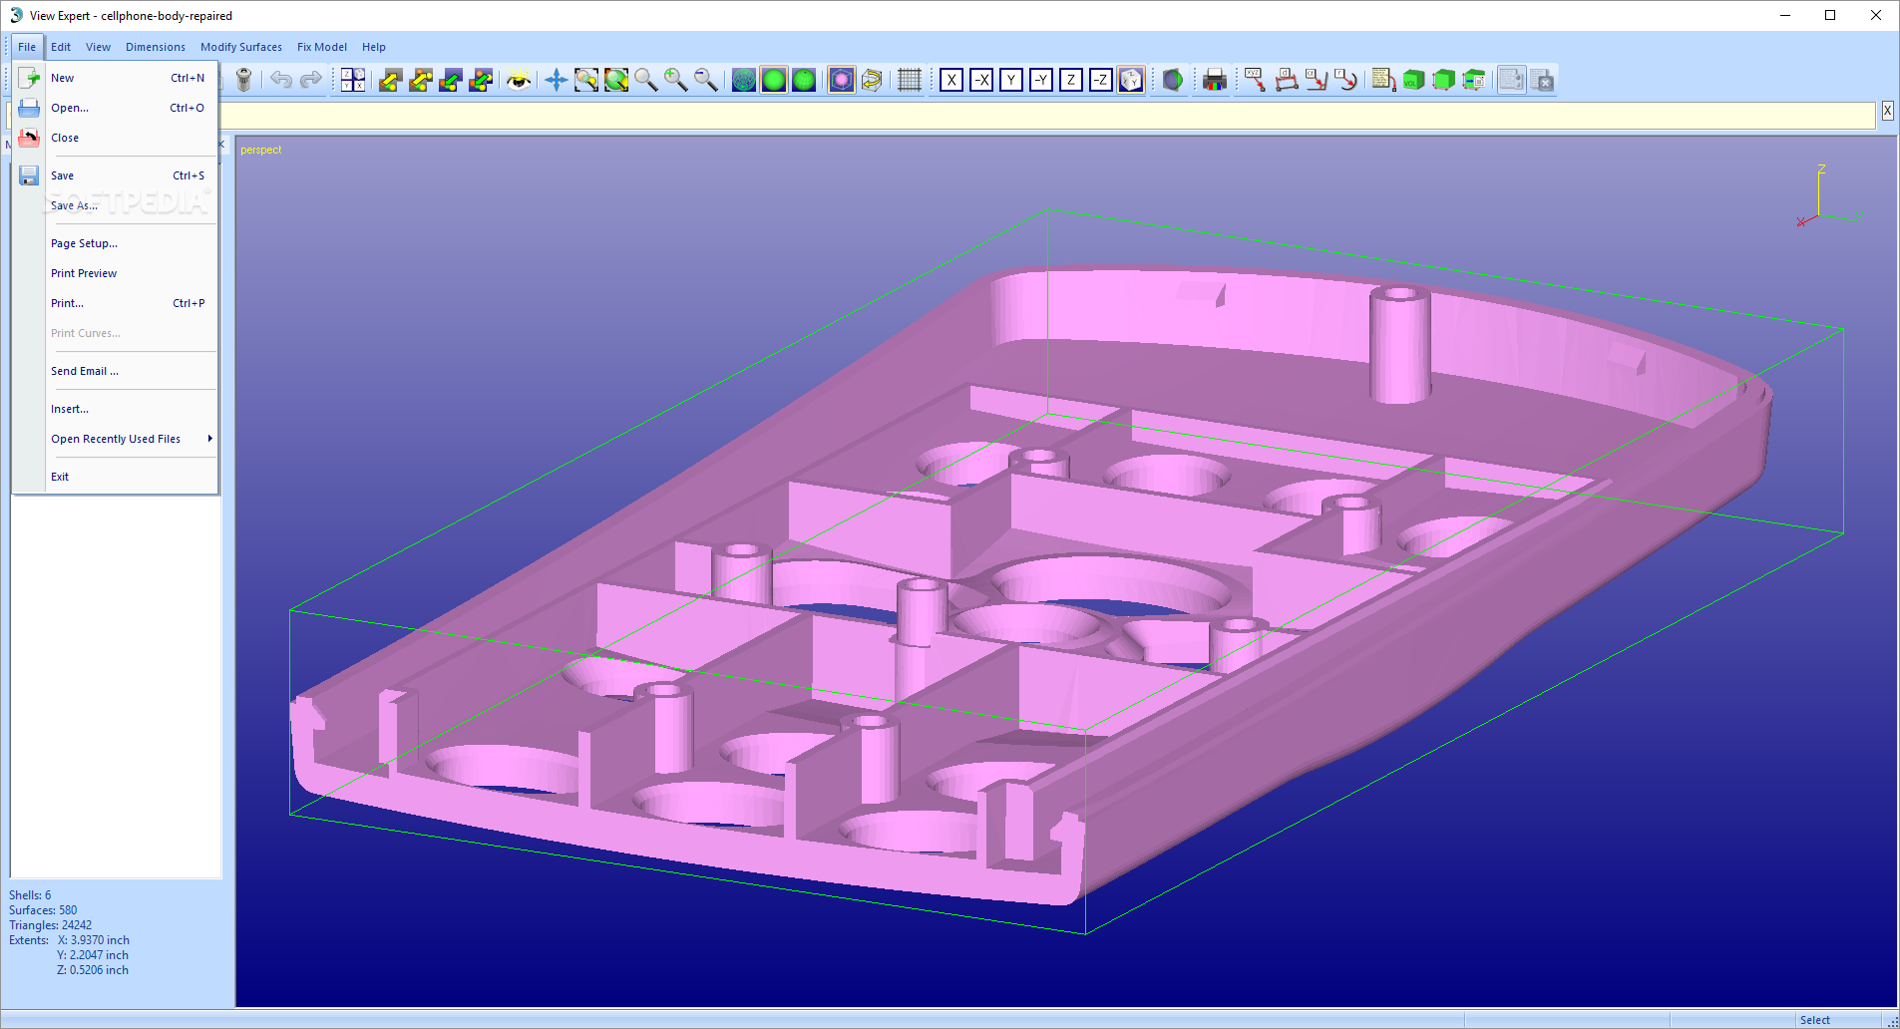The width and height of the screenshot is (1900, 1029).
Task: Choose New from the File menu
Action: click(116, 78)
